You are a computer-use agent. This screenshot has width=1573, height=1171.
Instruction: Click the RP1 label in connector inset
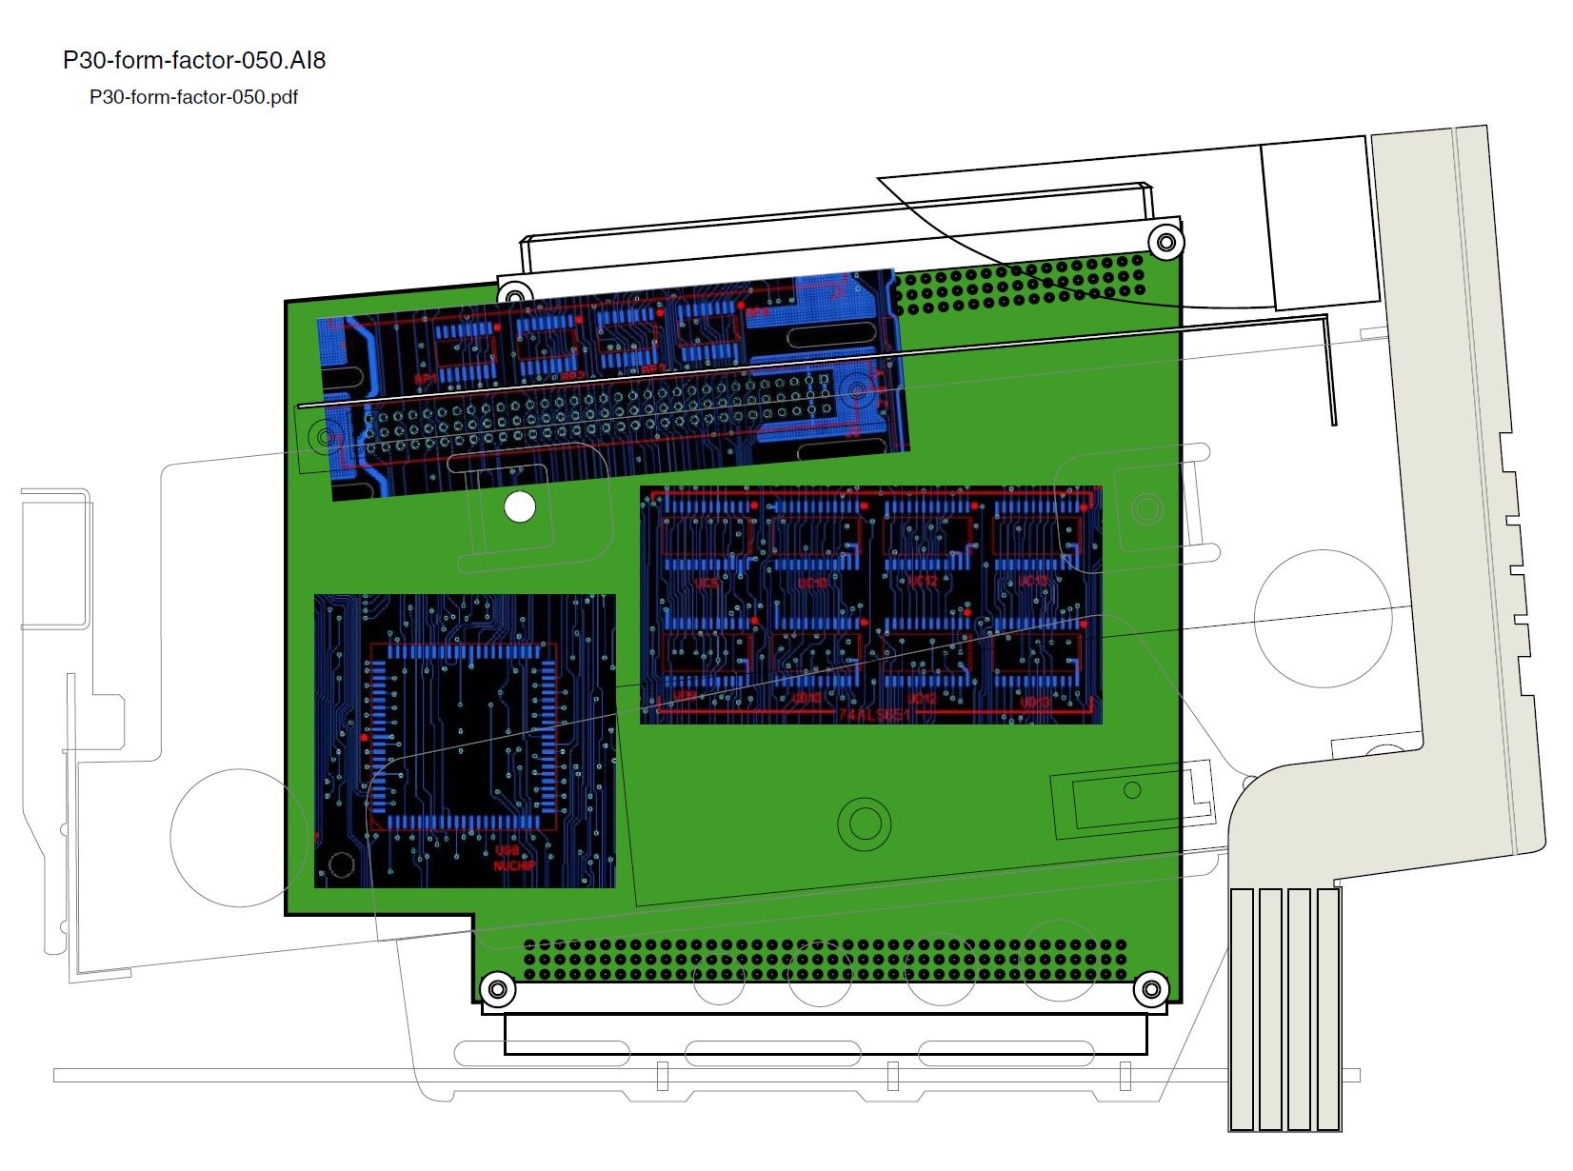click(x=425, y=379)
